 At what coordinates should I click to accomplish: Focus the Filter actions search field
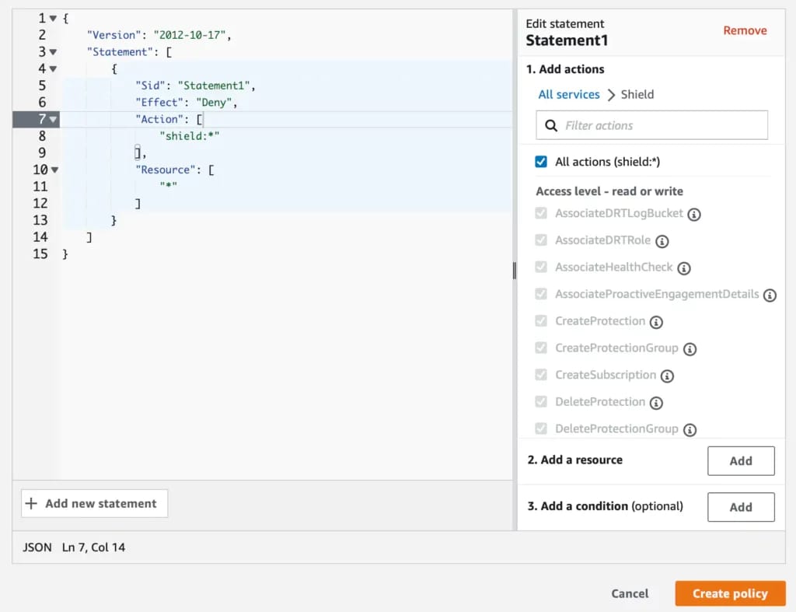tap(652, 125)
